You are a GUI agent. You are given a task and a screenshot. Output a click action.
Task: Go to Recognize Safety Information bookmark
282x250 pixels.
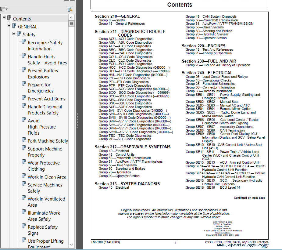point(45,46)
